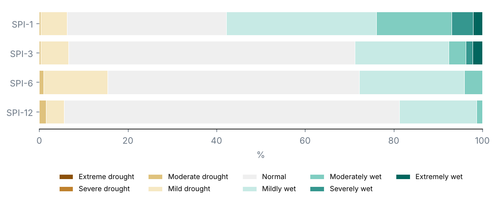Click the Normal legend swatch
The image size is (496, 202).
click(x=249, y=177)
